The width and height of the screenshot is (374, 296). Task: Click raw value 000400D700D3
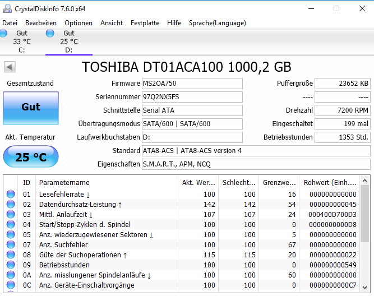pos(333,214)
